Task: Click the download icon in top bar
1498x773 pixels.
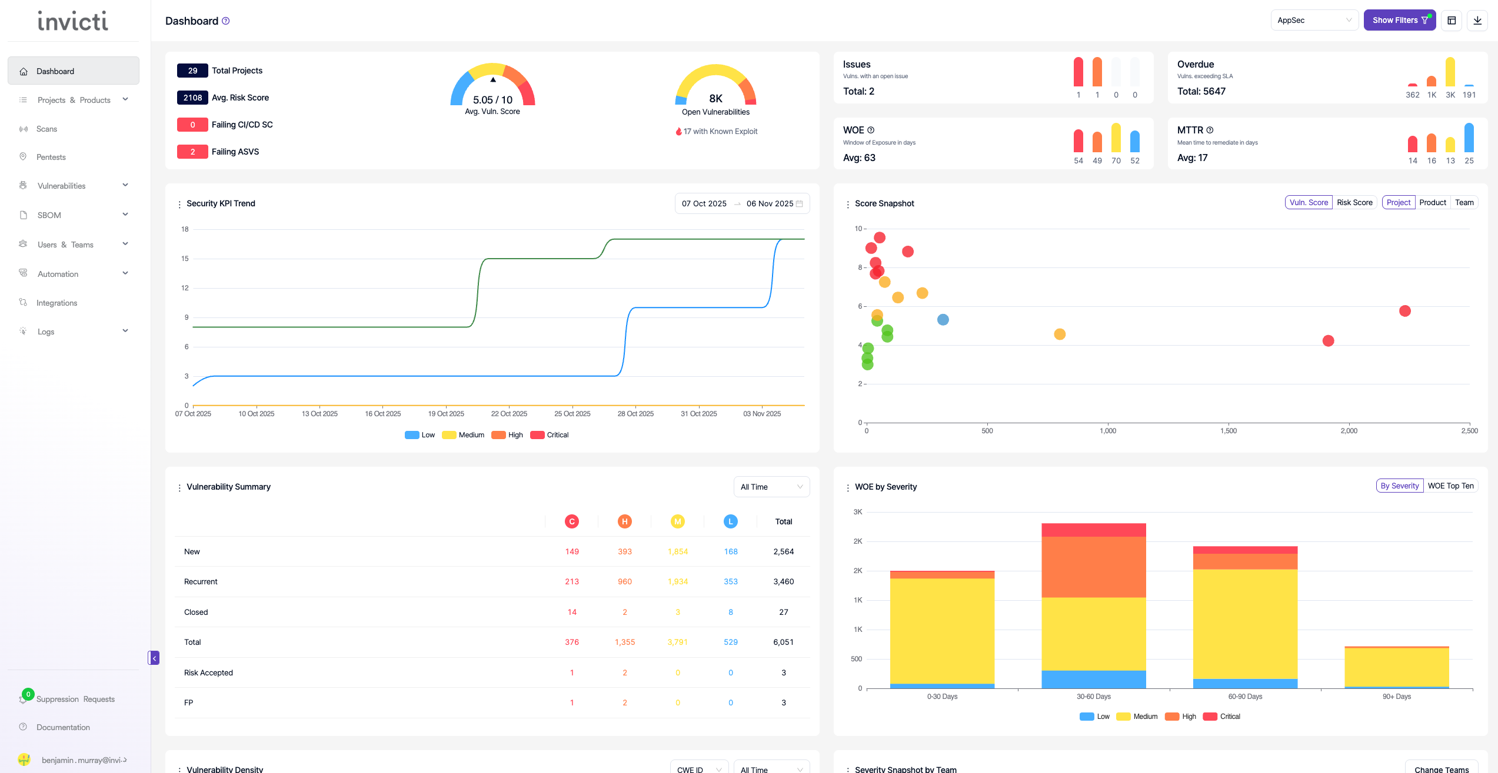Action: pyautogui.click(x=1477, y=21)
